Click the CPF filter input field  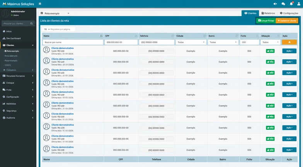coord(121,42)
